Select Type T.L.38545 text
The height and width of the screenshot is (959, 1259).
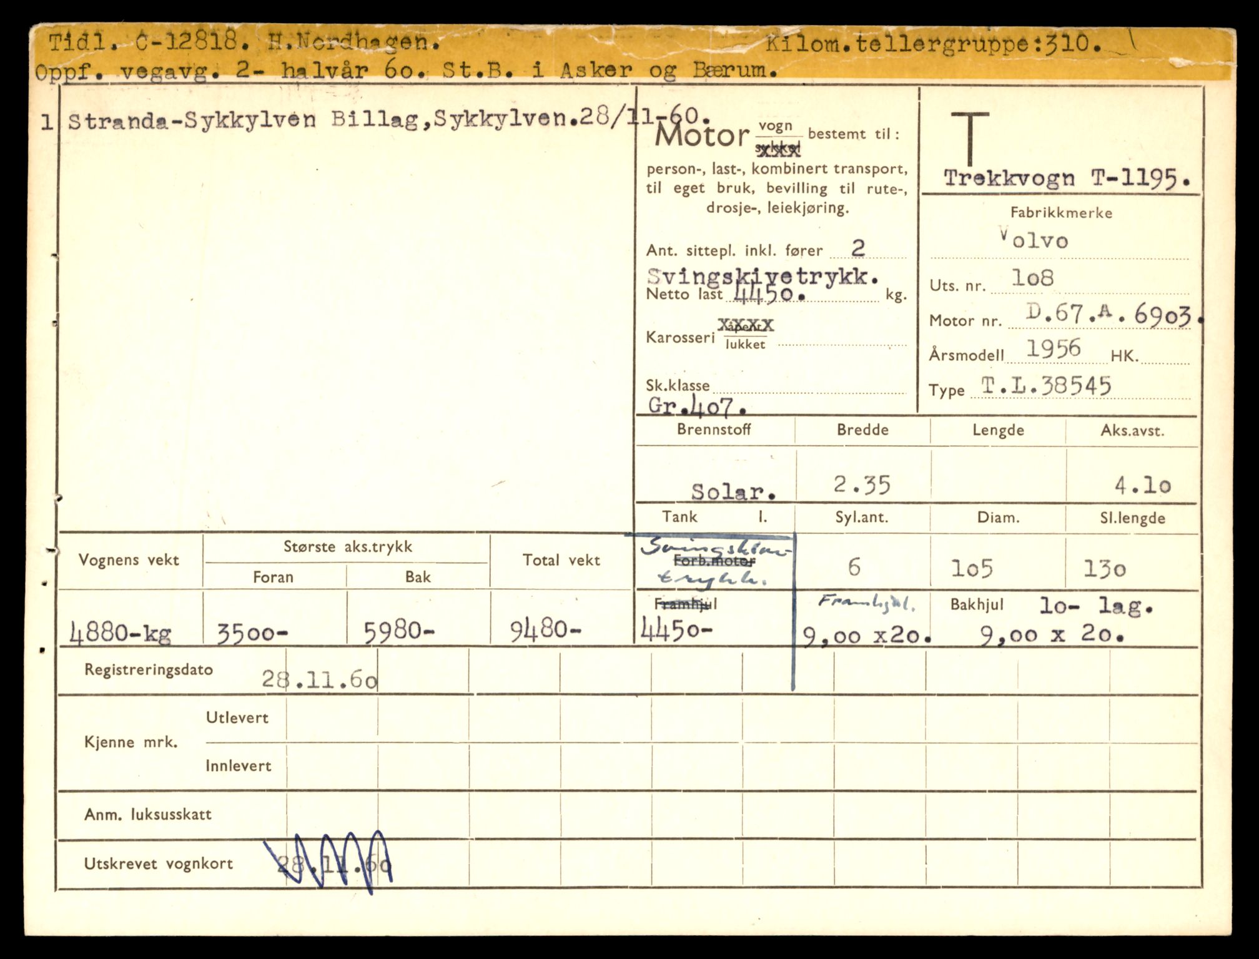1045,386
